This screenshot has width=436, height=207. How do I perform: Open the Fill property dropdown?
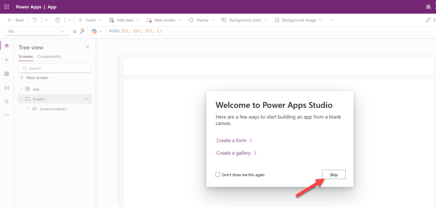click(x=37, y=31)
